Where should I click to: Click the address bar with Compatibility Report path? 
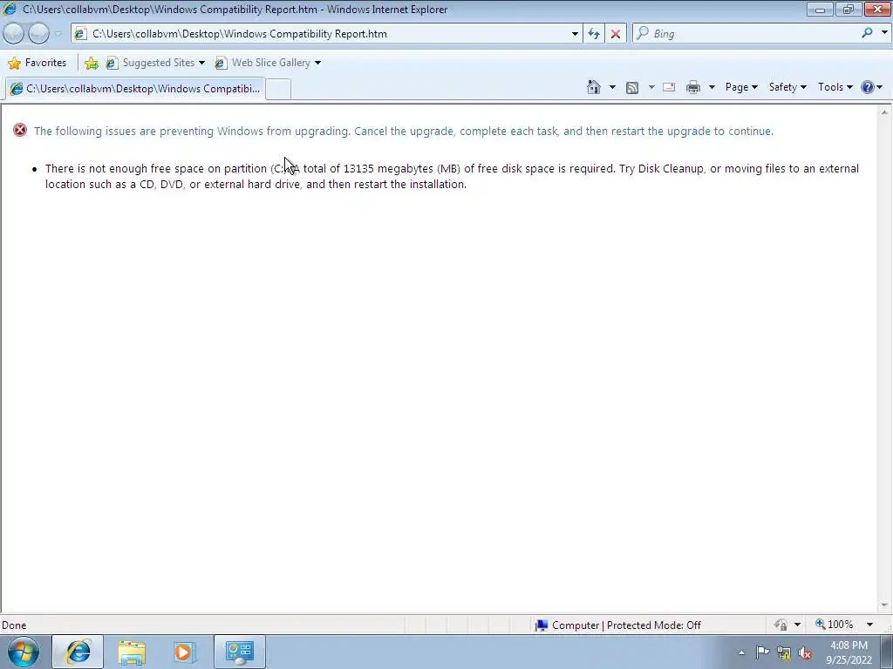[324, 34]
